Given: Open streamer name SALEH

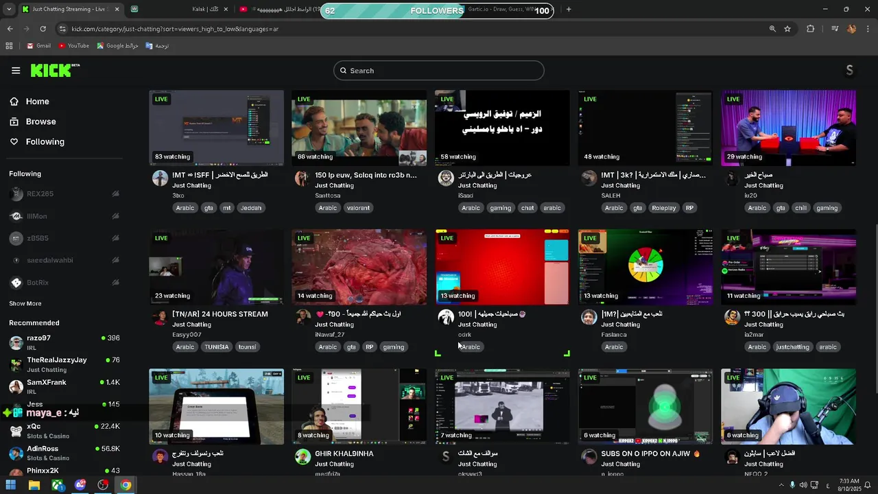Looking at the screenshot, I should pos(610,196).
